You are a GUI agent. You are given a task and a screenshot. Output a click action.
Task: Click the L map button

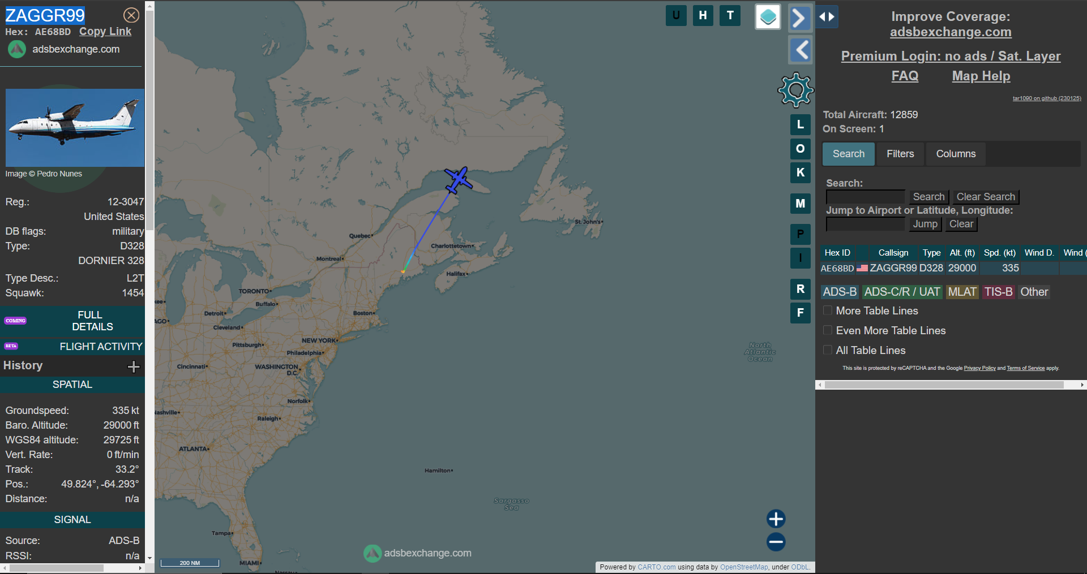801,124
